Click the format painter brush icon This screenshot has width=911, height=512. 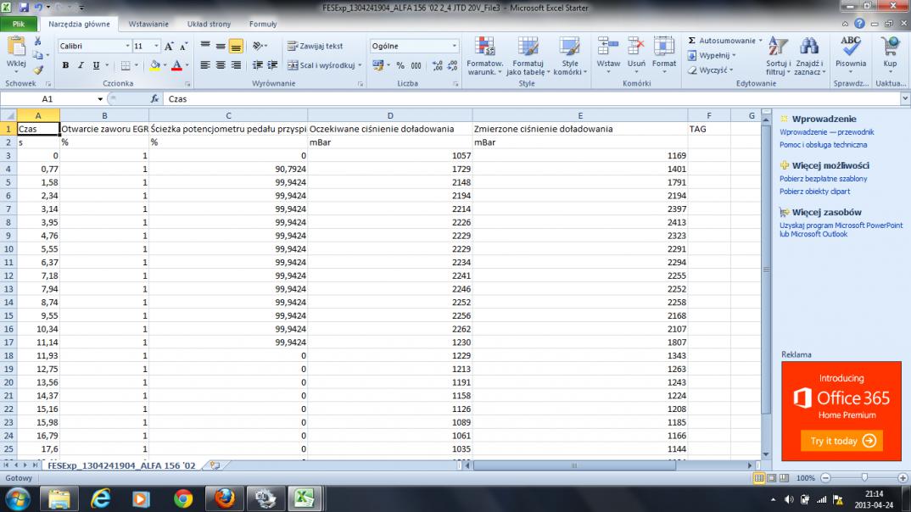[x=38, y=70]
